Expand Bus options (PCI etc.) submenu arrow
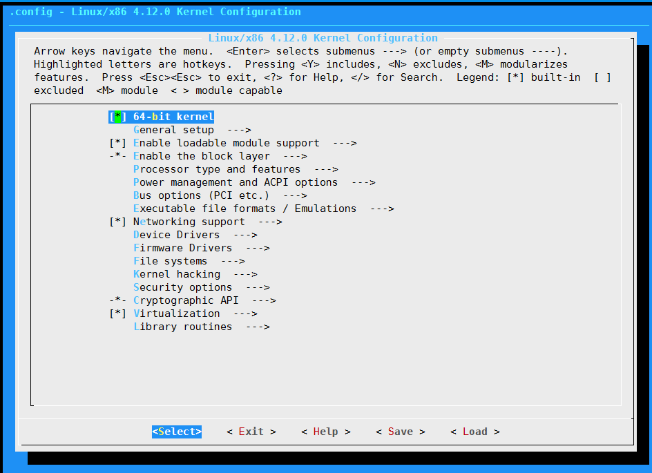652x473 pixels. 295,196
